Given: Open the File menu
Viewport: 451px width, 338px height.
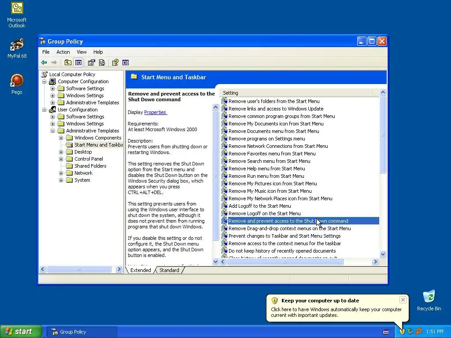Looking at the screenshot, I should pos(46,52).
